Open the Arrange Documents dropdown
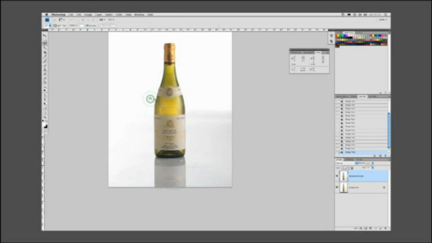 tap(102, 20)
